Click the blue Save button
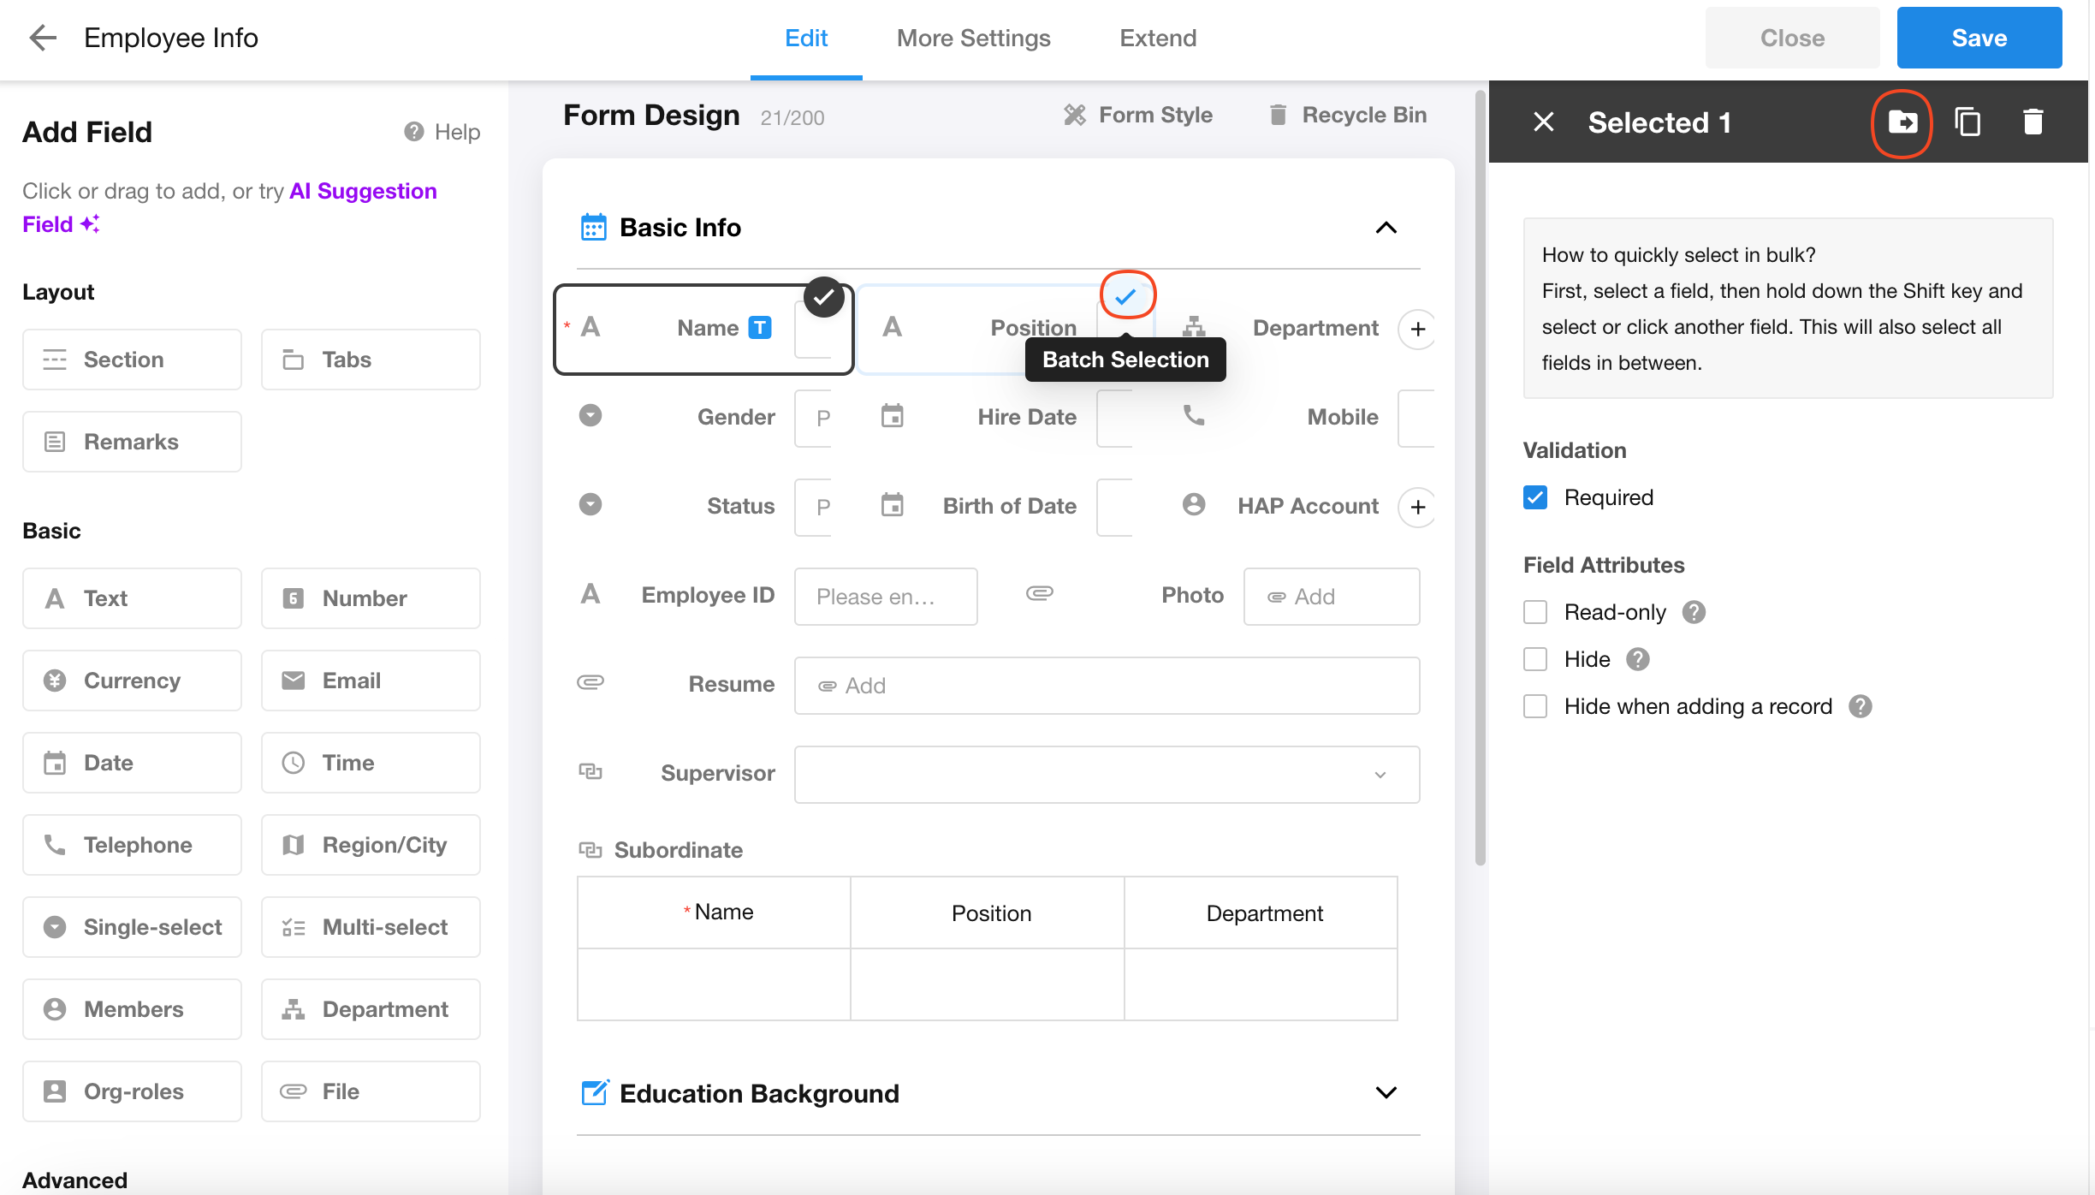 click(1979, 38)
